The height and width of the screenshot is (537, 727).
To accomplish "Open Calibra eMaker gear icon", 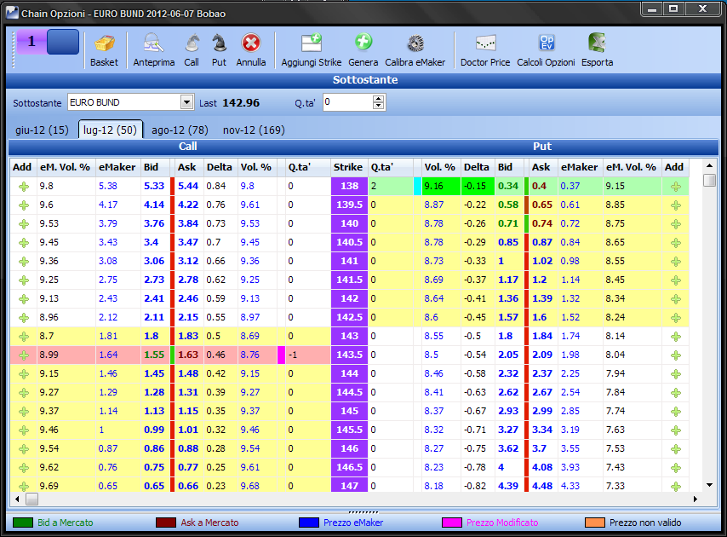I will [415, 43].
